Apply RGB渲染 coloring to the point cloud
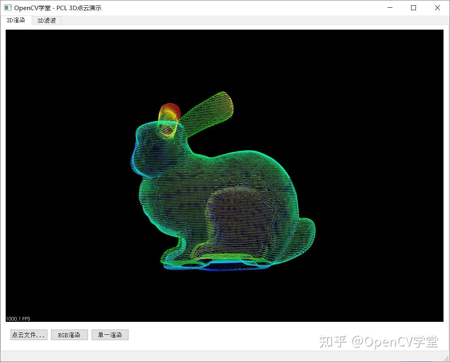Viewport: 450px width, 362px height. [x=69, y=334]
